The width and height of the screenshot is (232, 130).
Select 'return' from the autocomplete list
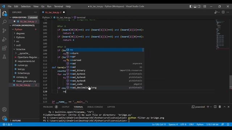[105, 53]
